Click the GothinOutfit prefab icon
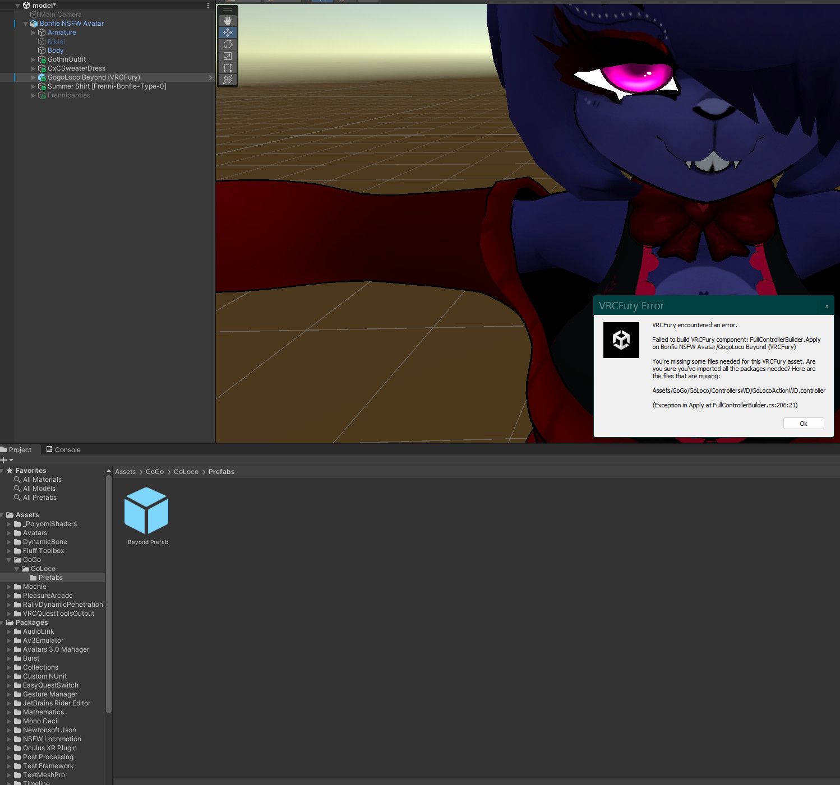The width and height of the screenshot is (840, 785). (41, 59)
